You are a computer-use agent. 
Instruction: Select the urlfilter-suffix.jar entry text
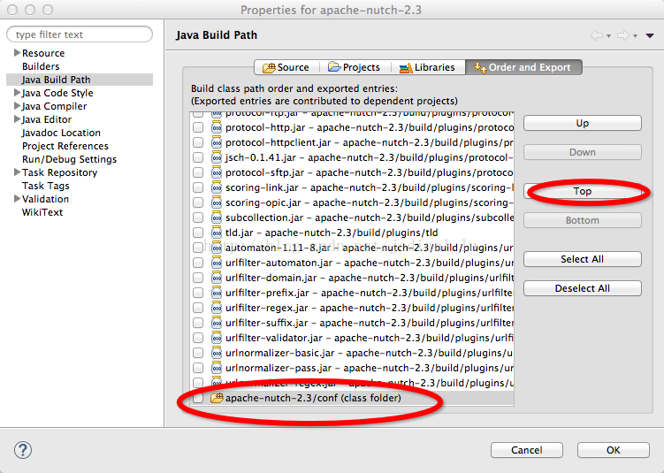370,323
